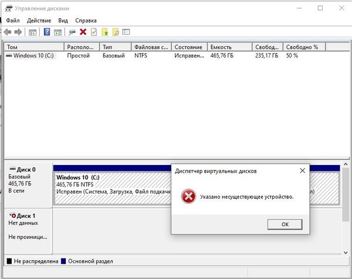This screenshot has width=352, height=279.
Task: Click the 50 % free cell
Action: [292, 56]
